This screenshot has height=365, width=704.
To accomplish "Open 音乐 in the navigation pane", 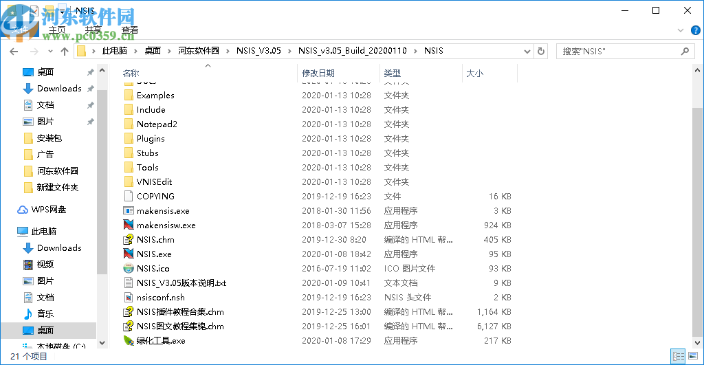I will tap(38, 313).
